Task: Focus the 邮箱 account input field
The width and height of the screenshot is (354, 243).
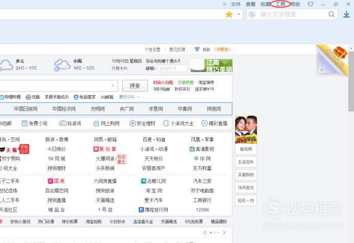Action: (x=172, y=68)
